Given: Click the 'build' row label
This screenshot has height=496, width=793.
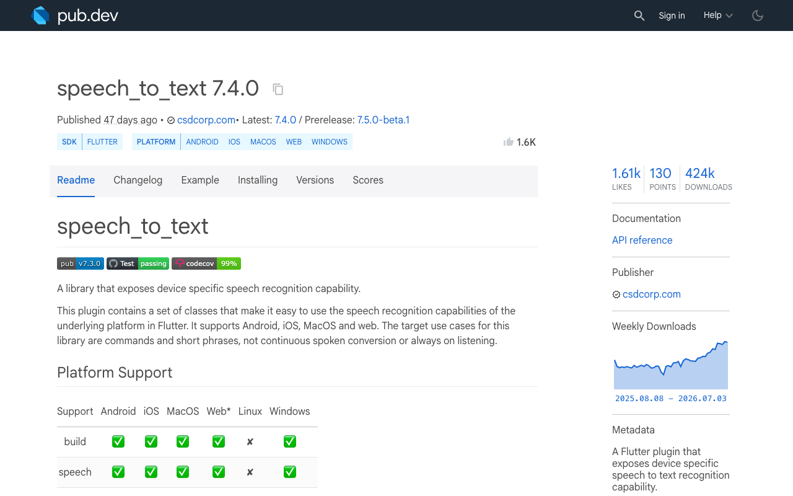Looking at the screenshot, I should (75, 442).
